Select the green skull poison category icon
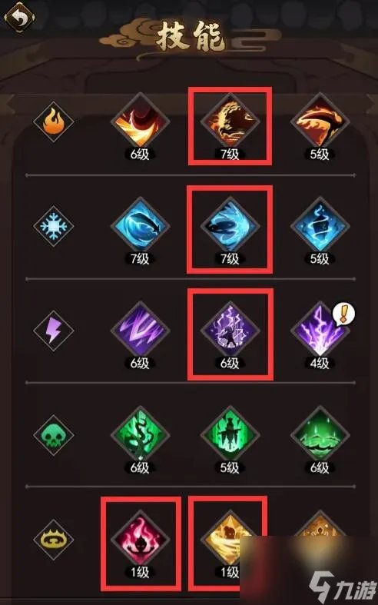Screen dimensions: 378x605 pos(53,435)
